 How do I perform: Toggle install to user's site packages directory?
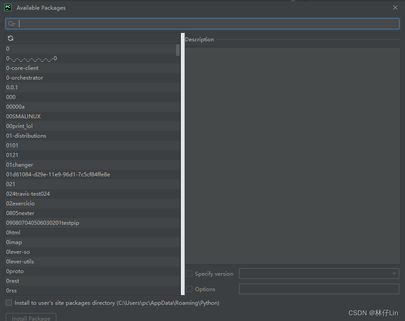coord(9,303)
